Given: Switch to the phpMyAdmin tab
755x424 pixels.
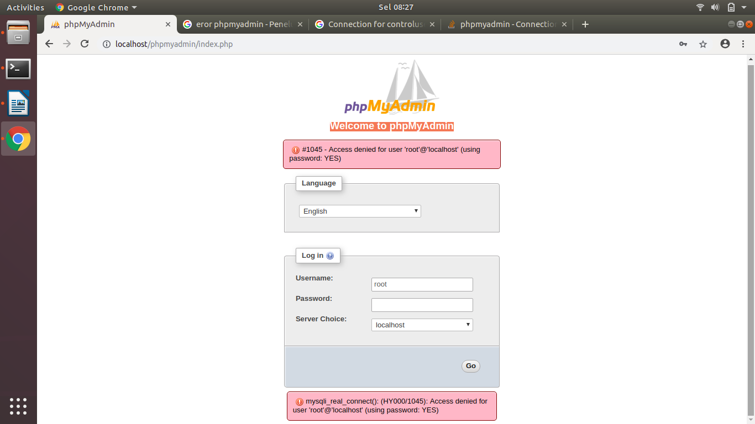Looking at the screenshot, I should point(111,24).
